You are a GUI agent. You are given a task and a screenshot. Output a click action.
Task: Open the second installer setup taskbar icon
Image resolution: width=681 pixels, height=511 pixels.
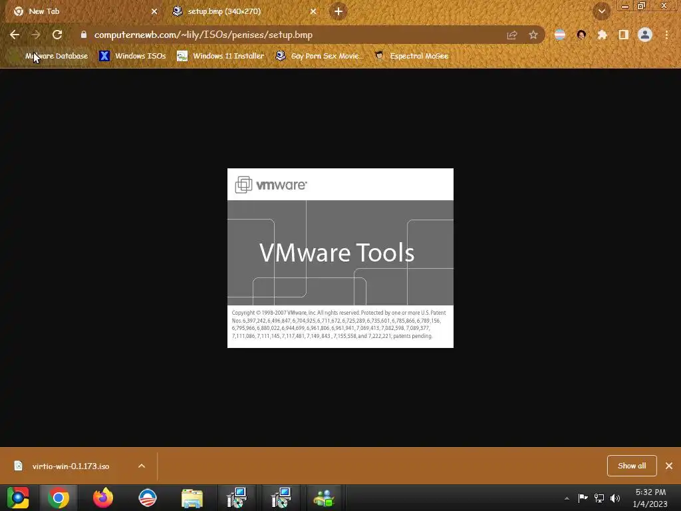click(281, 498)
